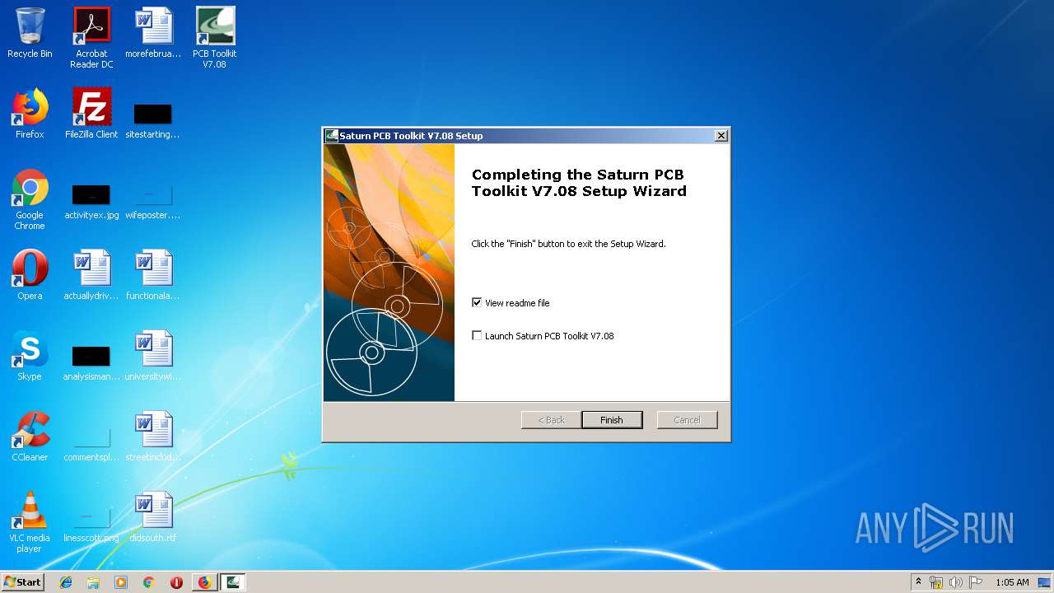Switch to Firefox taskbar button
This screenshot has width=1054, height=593.
[x=204, y=582]
